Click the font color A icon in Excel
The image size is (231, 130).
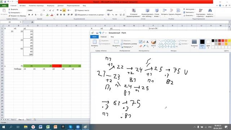pos(52,15)
